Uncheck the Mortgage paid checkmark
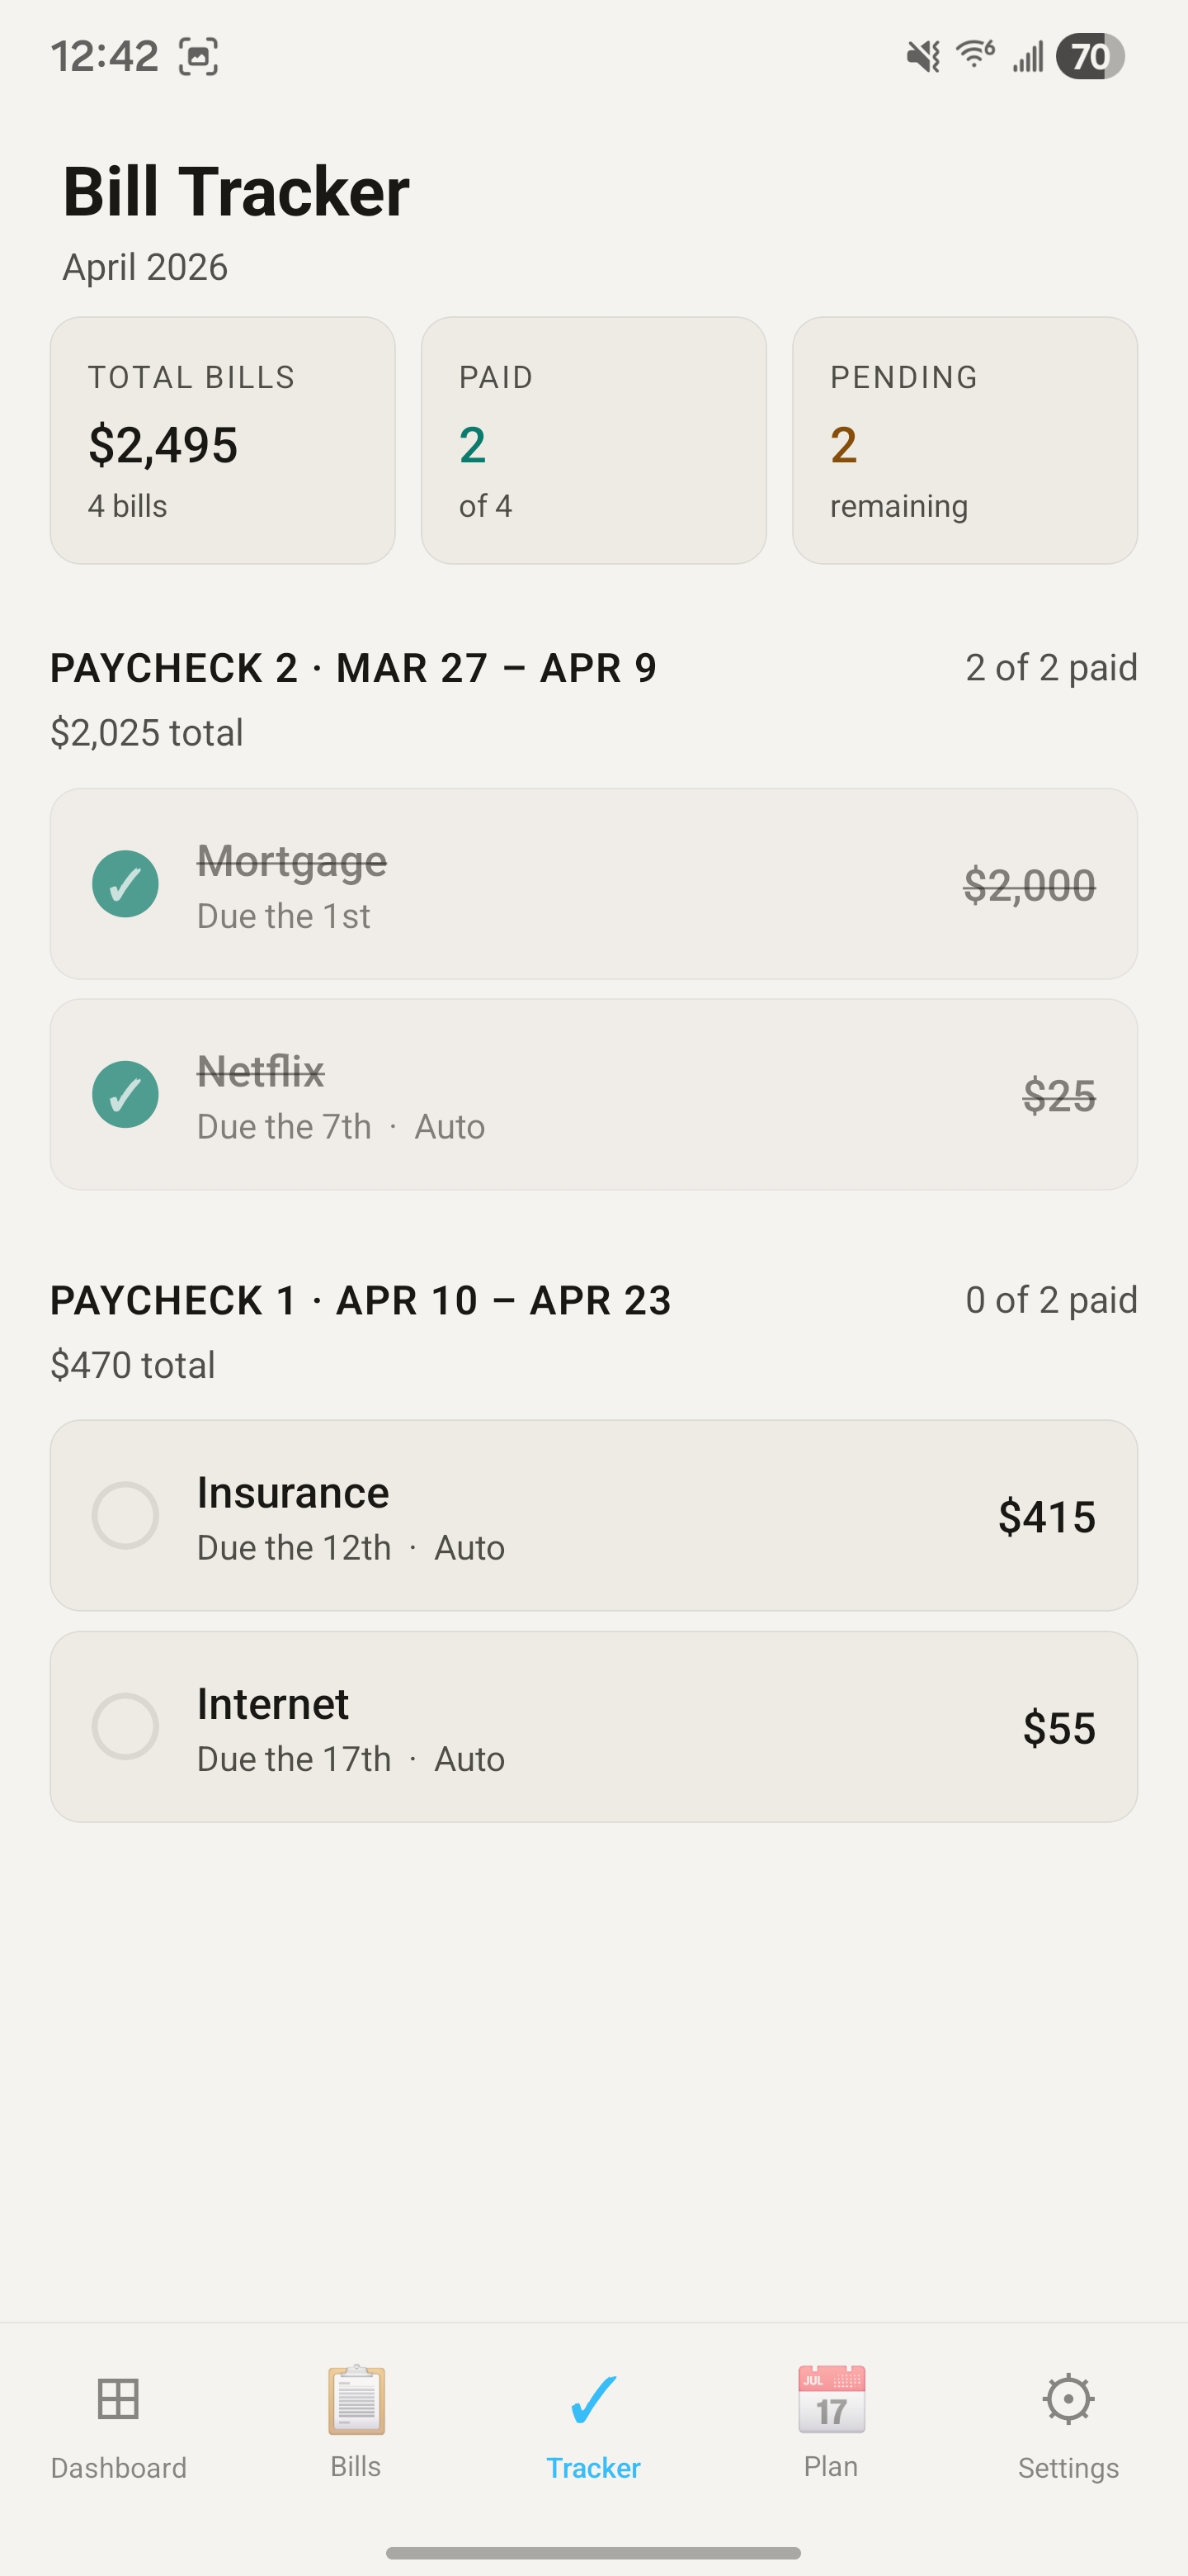This screenshot has width=1188, height=2576. click(125, 884)
